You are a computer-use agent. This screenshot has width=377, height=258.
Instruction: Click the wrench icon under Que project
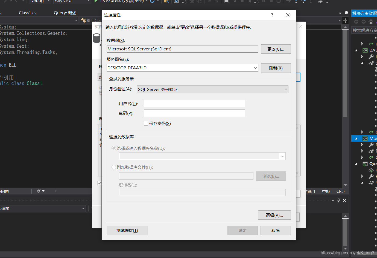[371, 176]
